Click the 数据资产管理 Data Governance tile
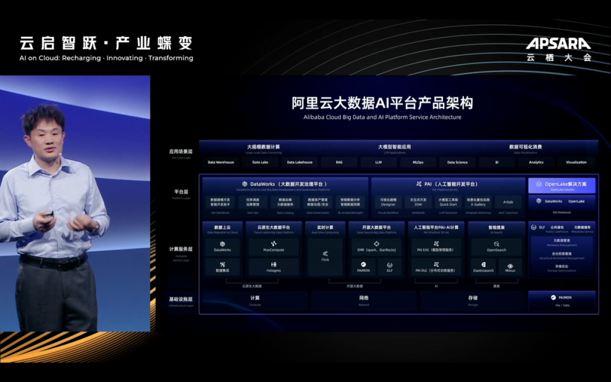611x382 pixels. pos(317,202)
